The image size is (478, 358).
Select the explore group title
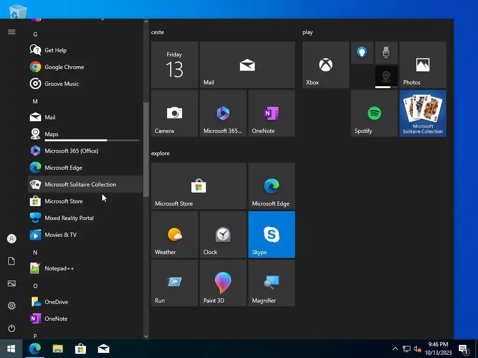[161, 153]
